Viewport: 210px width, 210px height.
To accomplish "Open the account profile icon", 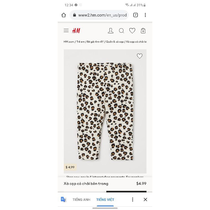I will tap(111, 31).
